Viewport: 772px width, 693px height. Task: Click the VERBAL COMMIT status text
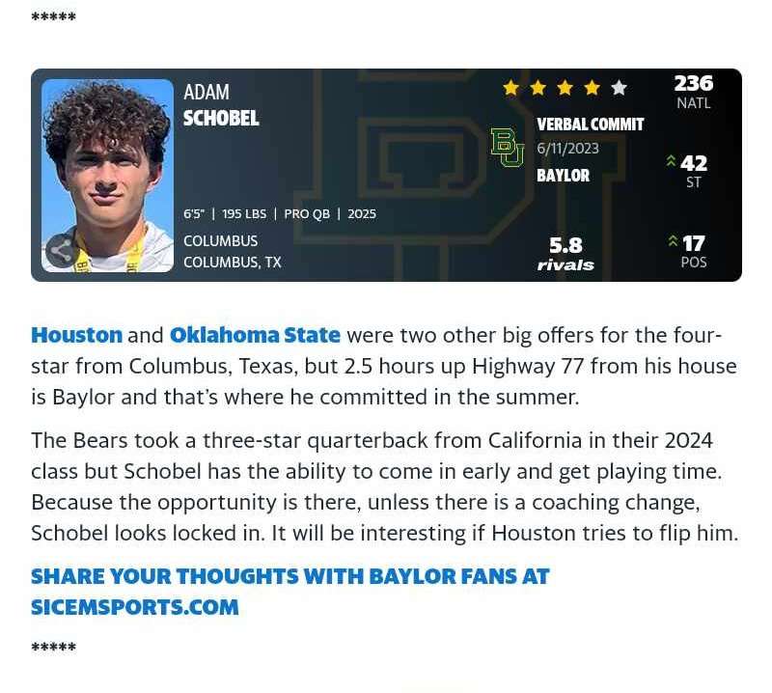[x=590, y=125]
